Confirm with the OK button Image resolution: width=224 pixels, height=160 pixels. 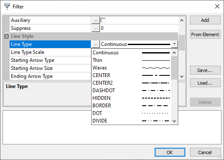click(170, 152)
